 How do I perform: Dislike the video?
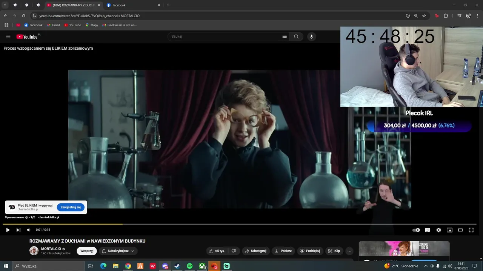click(x=234, y=251)
